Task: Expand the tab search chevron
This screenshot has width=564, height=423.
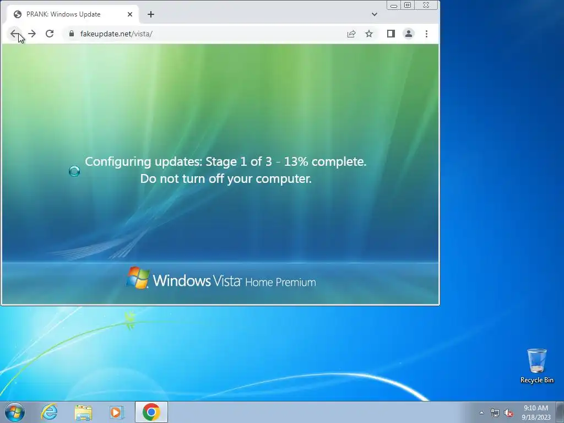Action: click(x=375, y=14)
